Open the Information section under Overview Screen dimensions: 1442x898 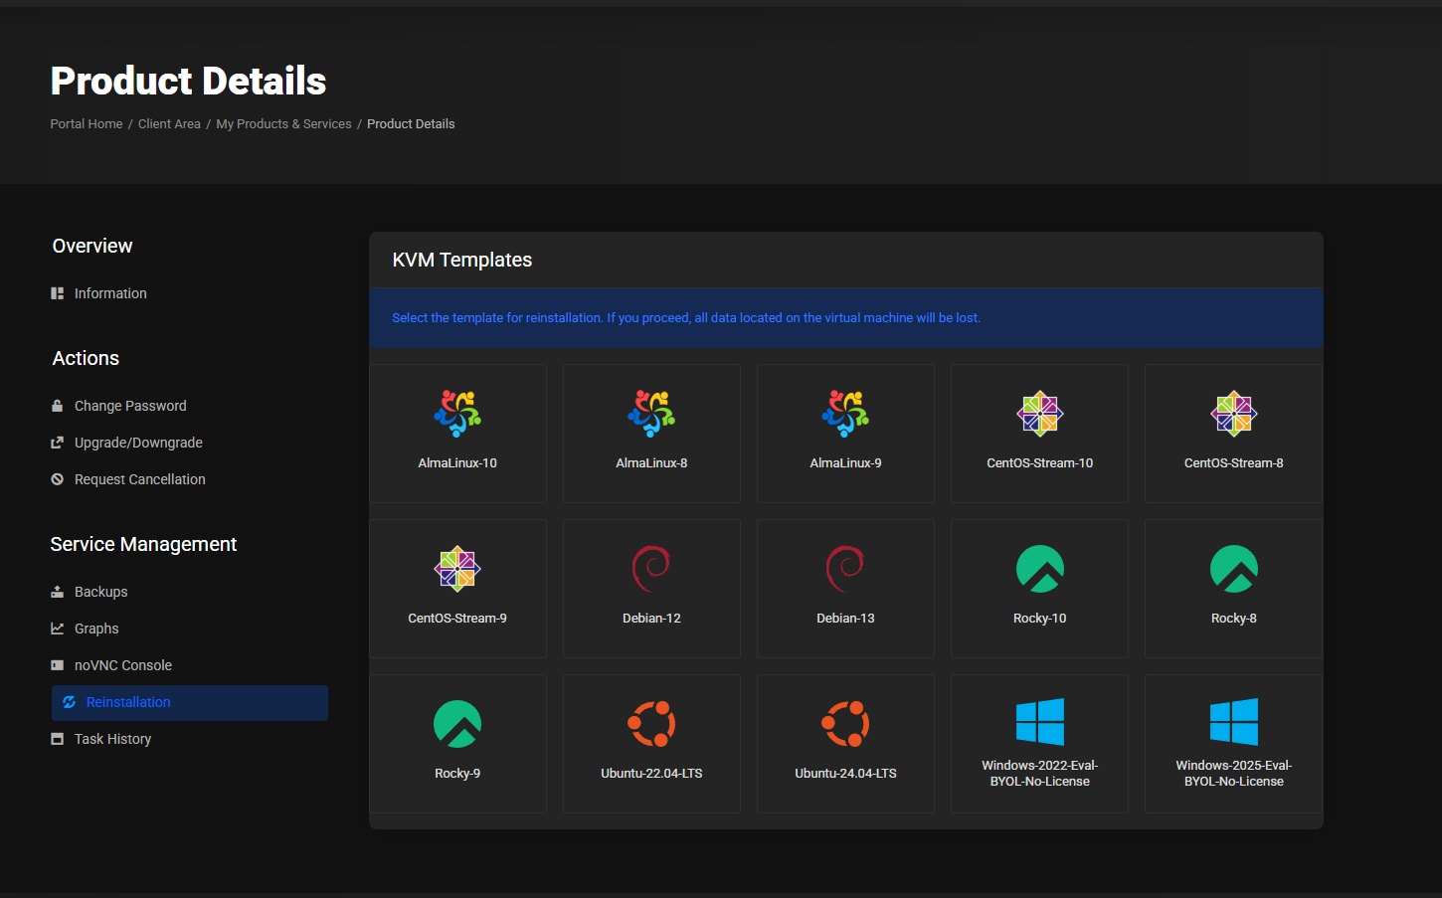[x=109, y=292]
